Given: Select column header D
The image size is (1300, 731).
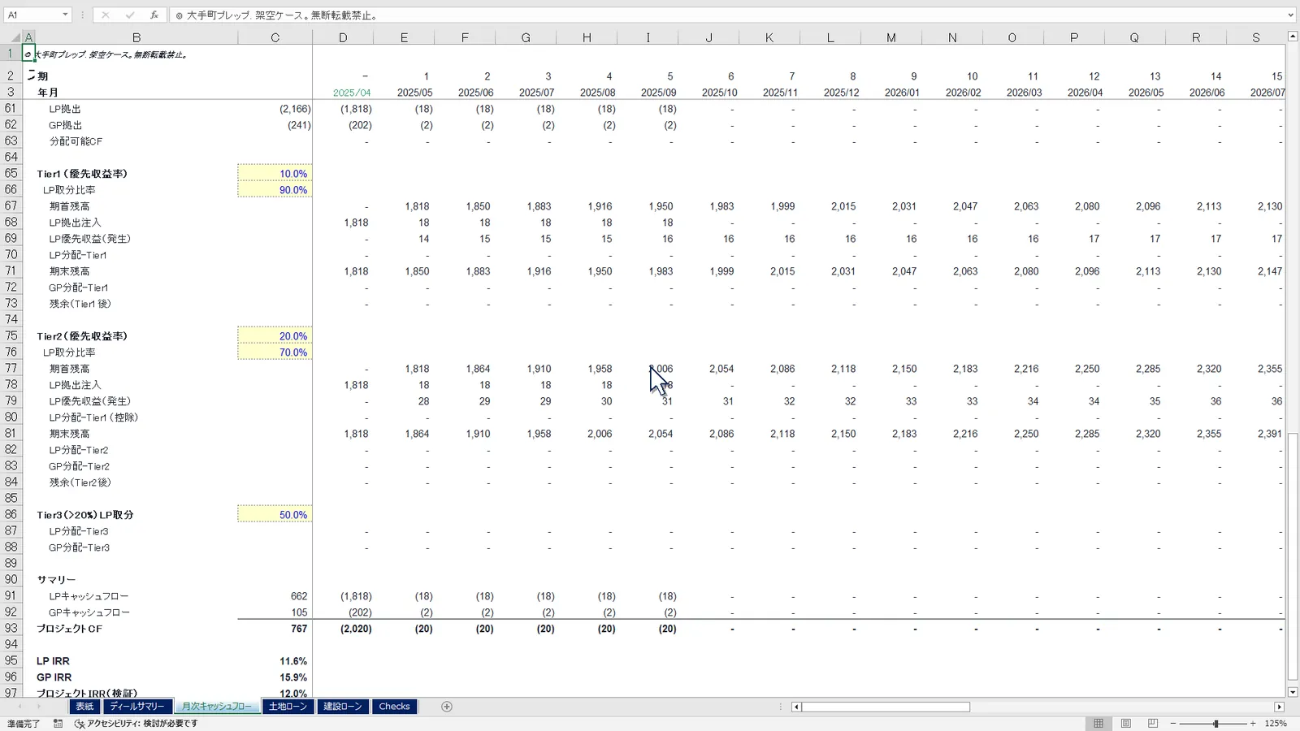Looking at the screenshot, I should click(x=343, y=37).
